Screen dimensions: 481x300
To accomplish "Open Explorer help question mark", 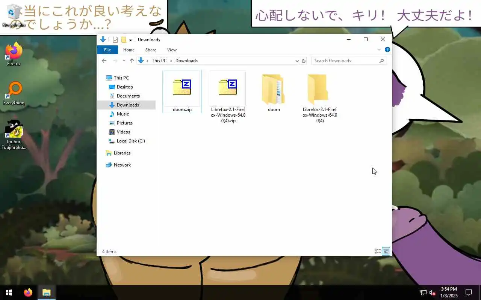I will pyautogui.click(x=387, y=49).
